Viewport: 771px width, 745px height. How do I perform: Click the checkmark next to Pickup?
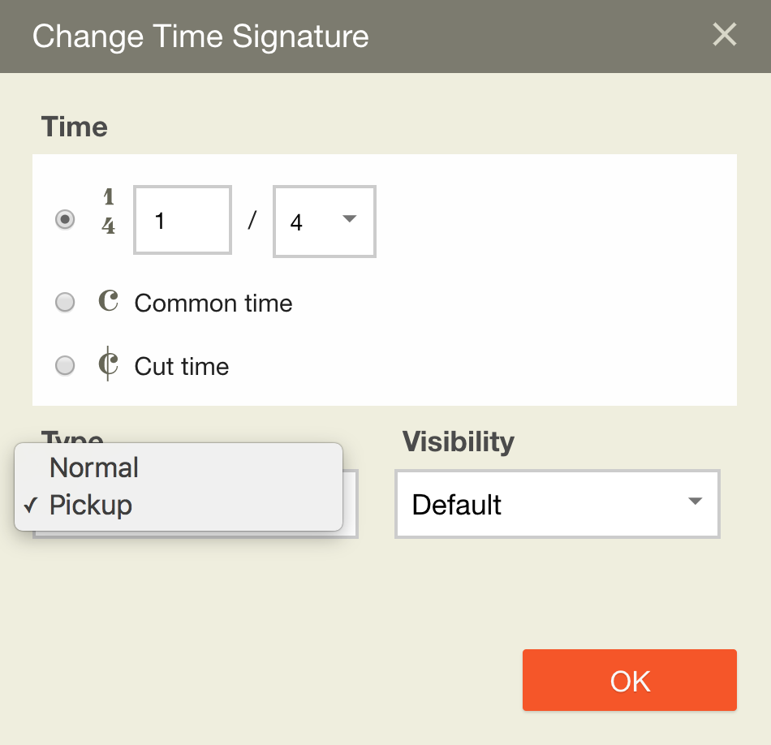[31, 506]
